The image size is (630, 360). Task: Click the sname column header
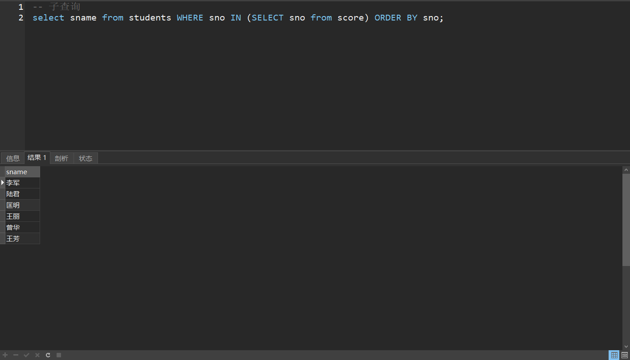[x=22, y=172]
